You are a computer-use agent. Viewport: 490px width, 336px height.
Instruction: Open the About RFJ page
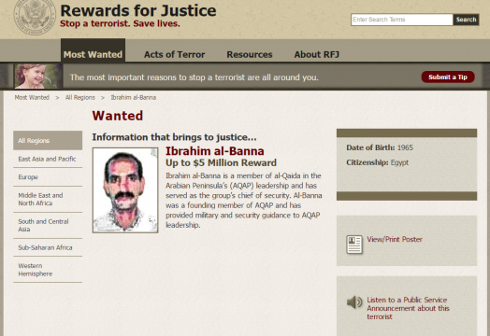pyautogui.click(x=317, y=54)
